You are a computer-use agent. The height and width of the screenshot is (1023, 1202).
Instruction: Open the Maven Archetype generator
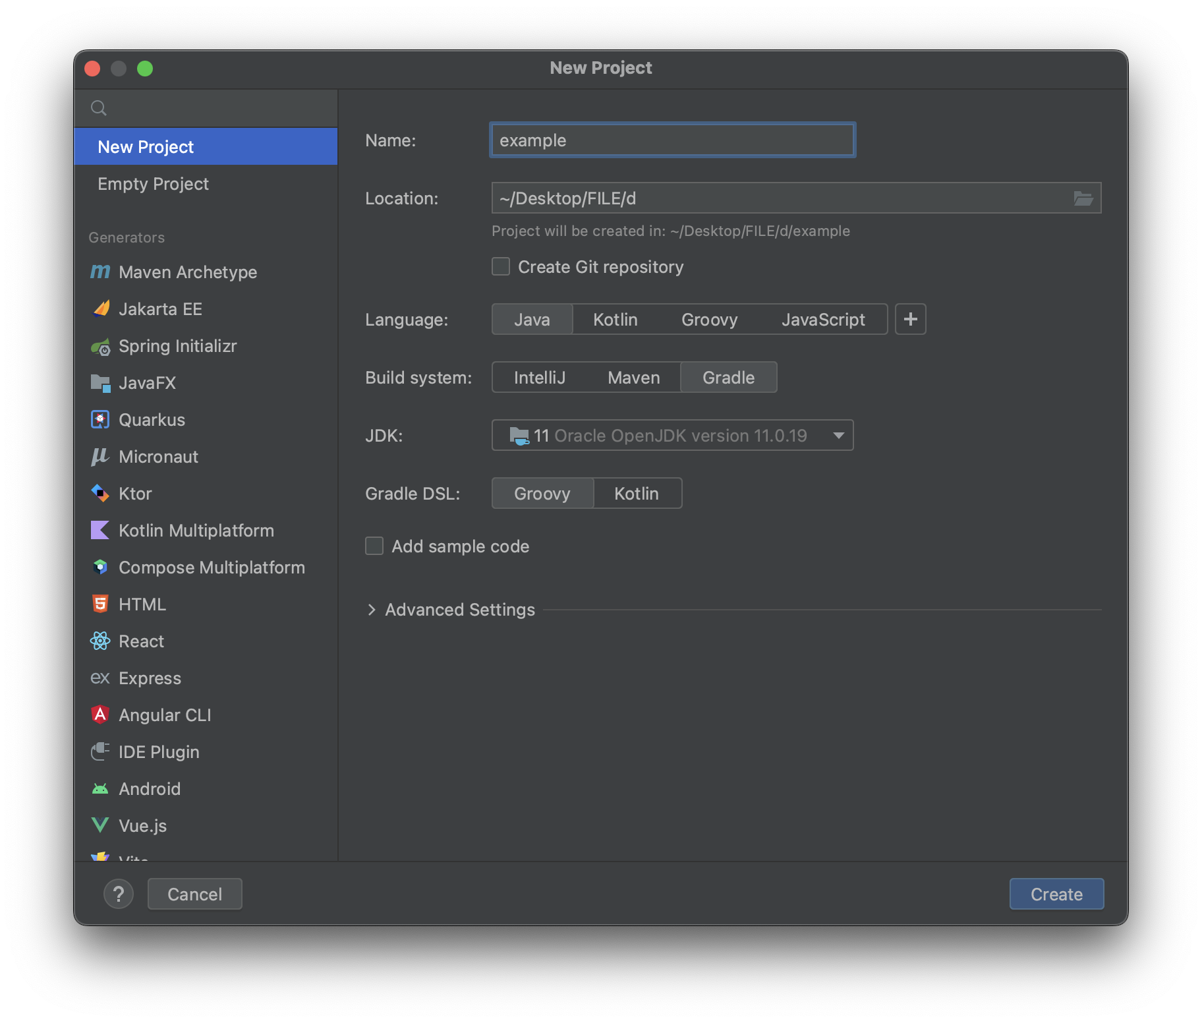(x=206, y=272)
